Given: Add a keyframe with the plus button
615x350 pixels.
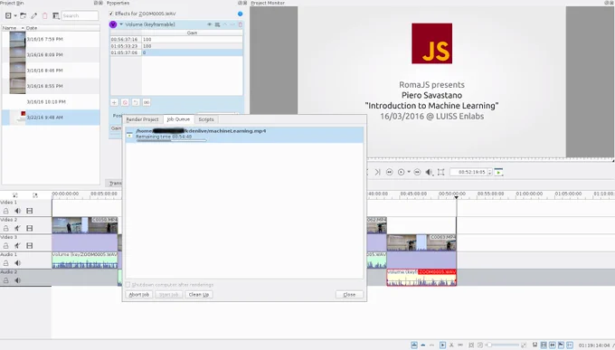Looking at the screenshot, I should click(x=114, y=102).
